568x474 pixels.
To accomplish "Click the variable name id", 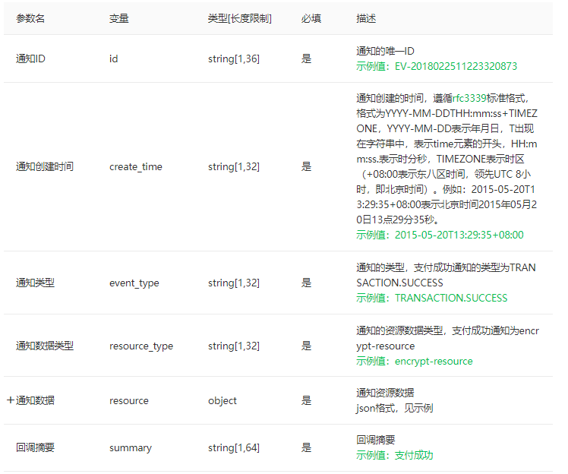I will [x=113, y=58].
